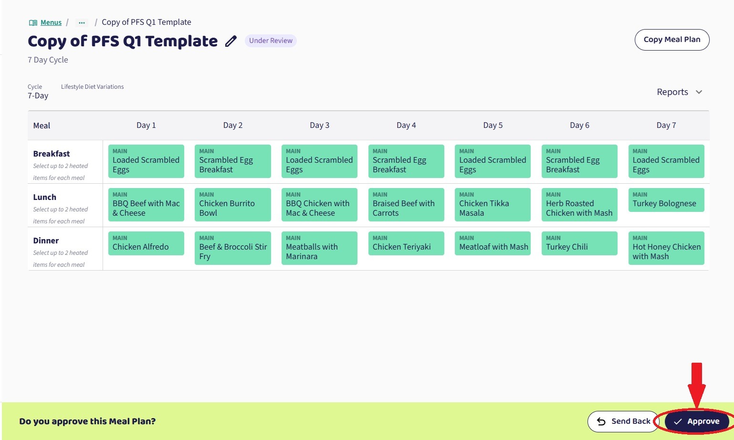This screenshot has height=440, width=734.
Task: Click the Send Back arrow icon
Action: coord(601,421)
